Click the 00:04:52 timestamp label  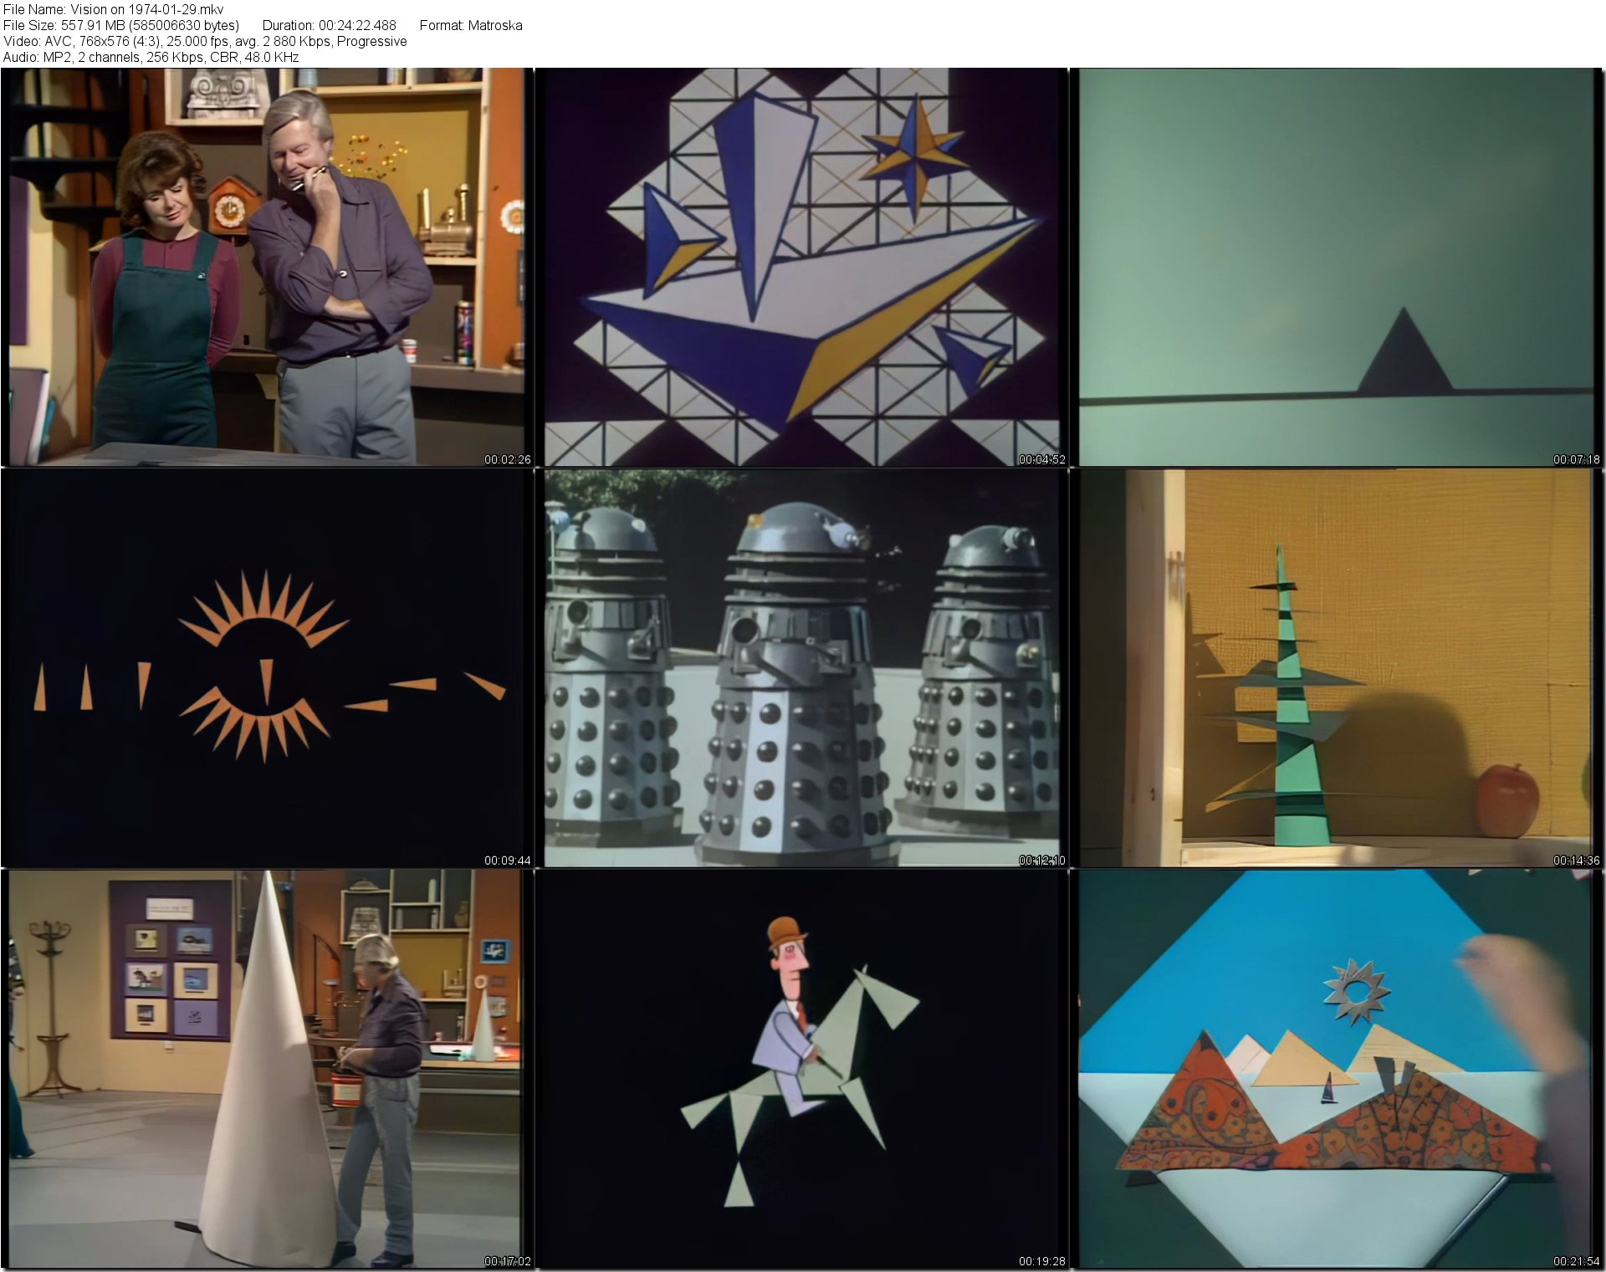pos(1041,459)
